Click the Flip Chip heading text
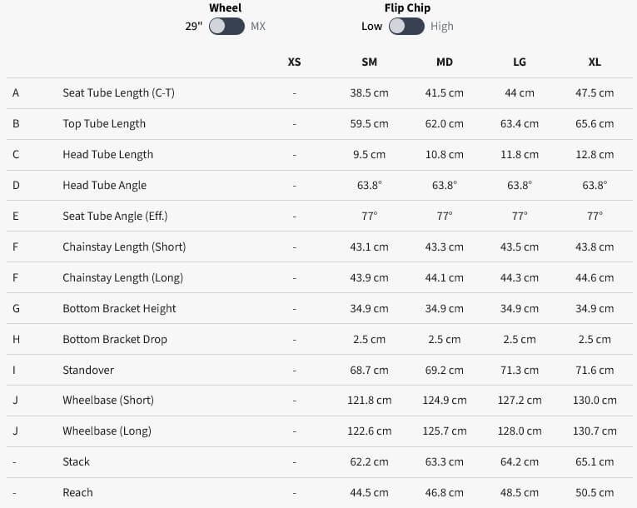Image resolution: width=637 pixels, height=508 pixels. point(406,7)
